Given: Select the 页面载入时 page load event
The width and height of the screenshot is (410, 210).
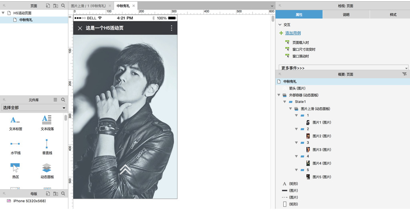Looking at the screenshot, I should click(300, 42).
